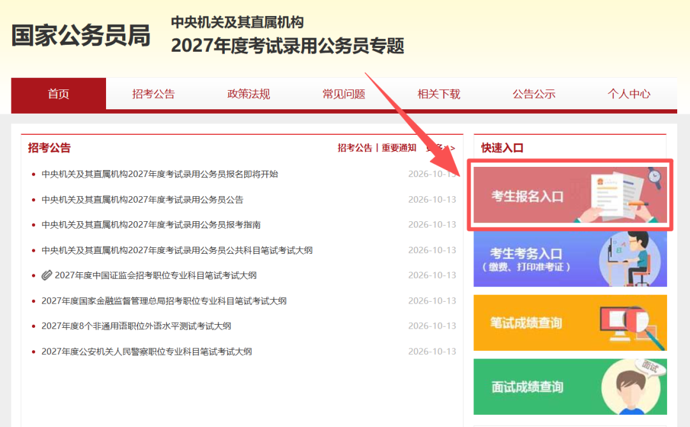The height and width of the screenshot is (427, 690).
Task: Click the 快速入口 section heading
Action: coord(502,148)
